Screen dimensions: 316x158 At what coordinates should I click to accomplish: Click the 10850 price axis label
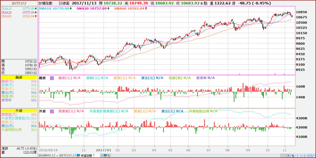(302, 12)
